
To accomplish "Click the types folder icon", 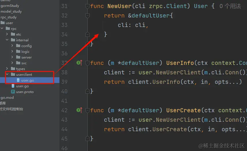I will (13, 69).
